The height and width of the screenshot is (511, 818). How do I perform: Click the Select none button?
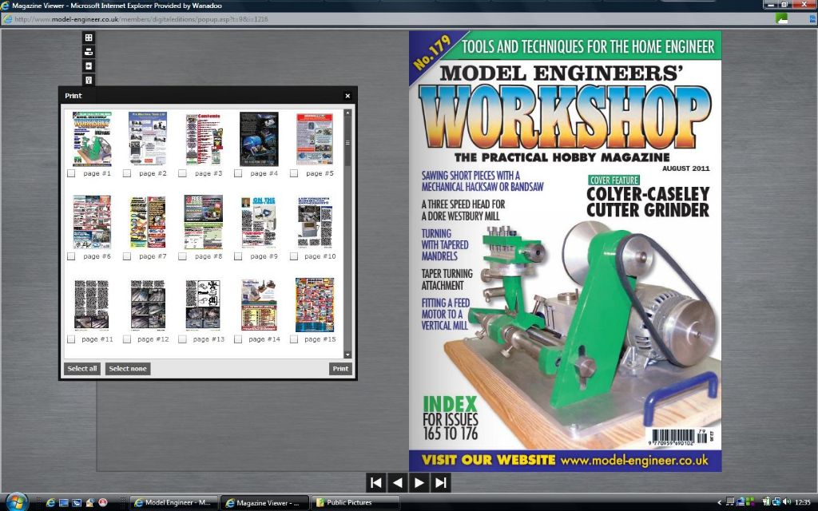(x=128, y=369)
